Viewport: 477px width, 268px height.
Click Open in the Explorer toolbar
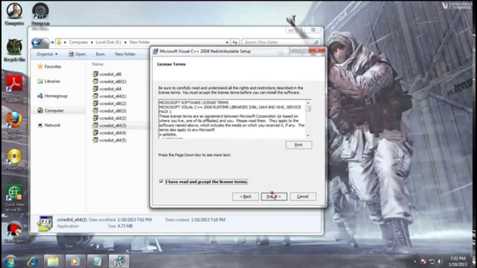pyautogui.click(x=77, y=54)
